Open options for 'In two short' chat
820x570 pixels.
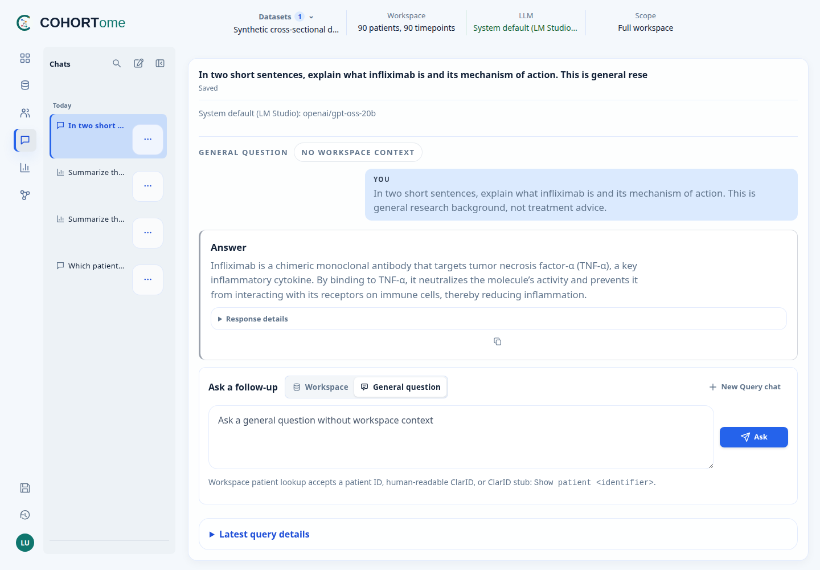[x=148, y=139]
